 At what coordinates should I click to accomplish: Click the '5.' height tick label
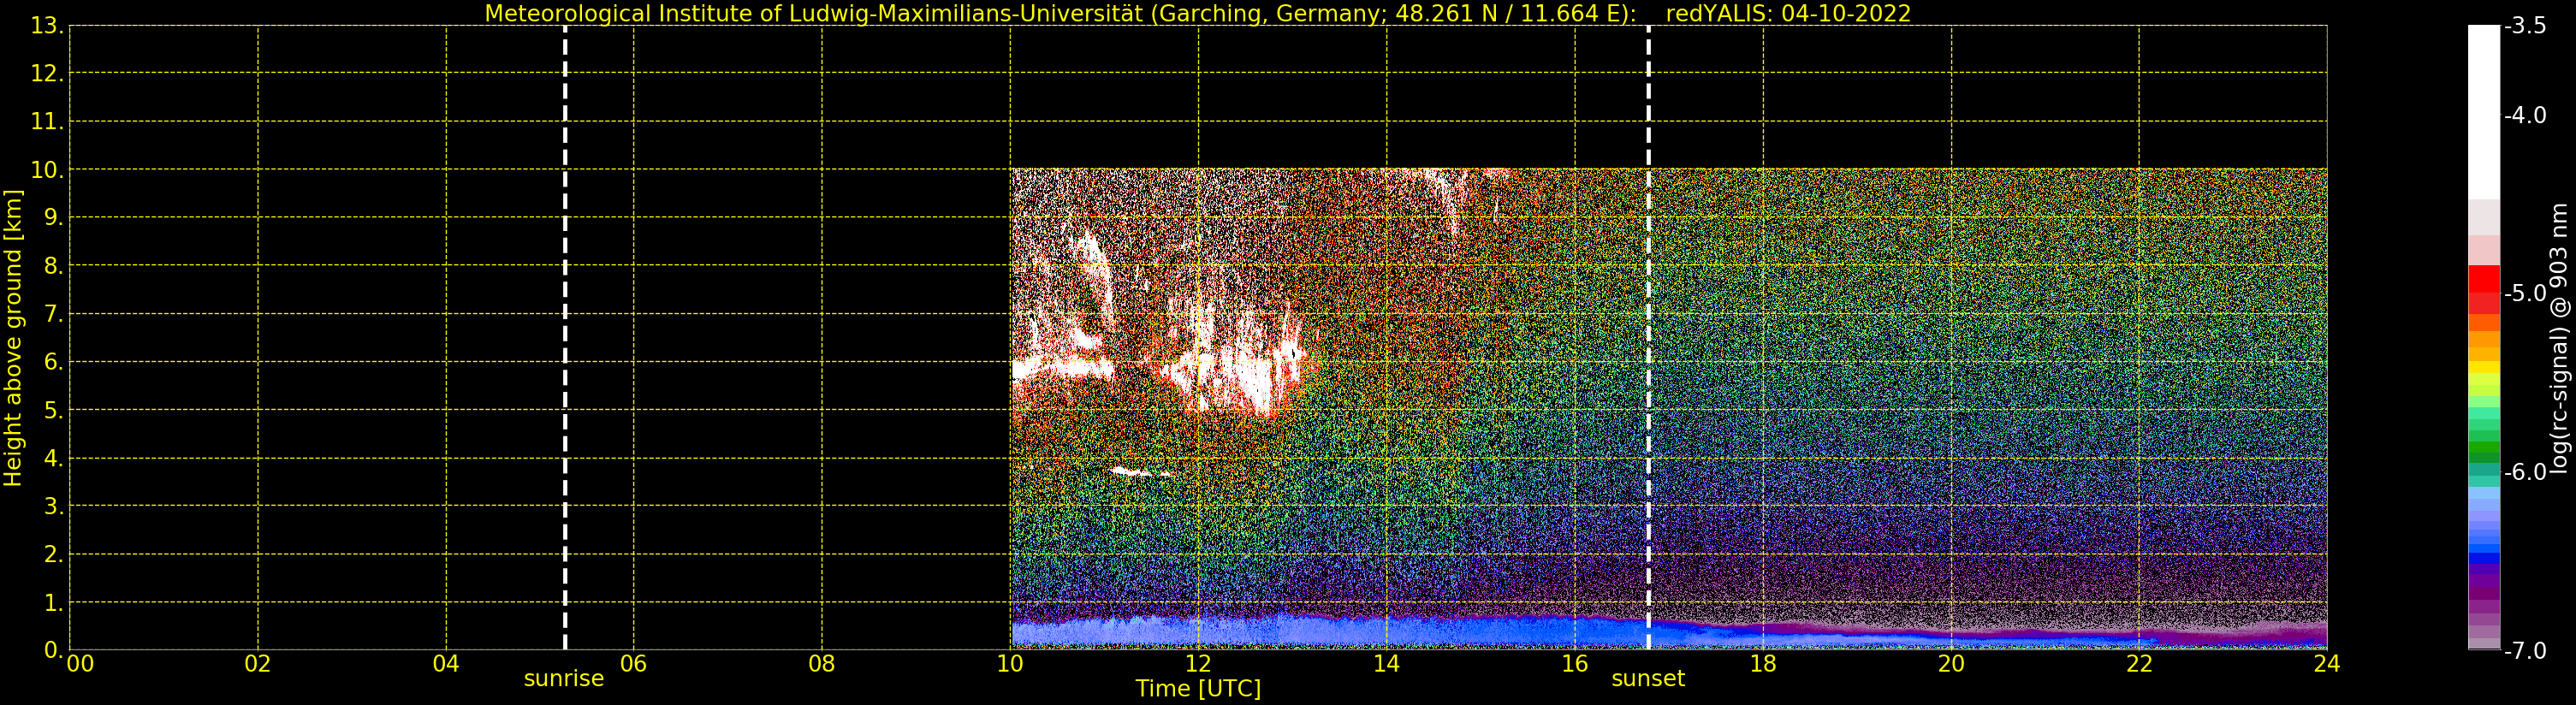(53, 410)
